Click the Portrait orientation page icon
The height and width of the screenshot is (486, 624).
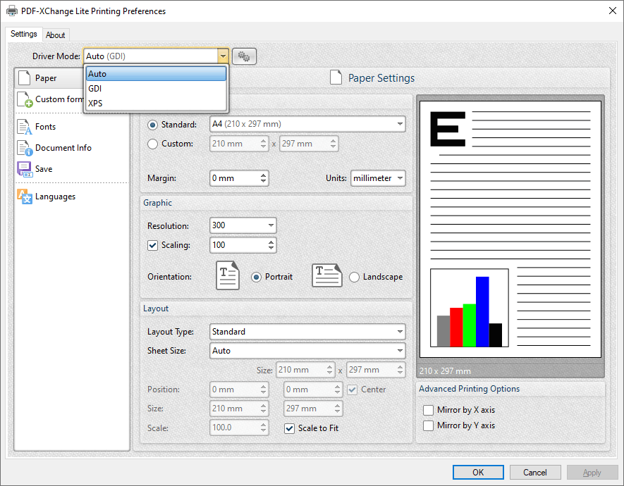(x=227, y=275)
